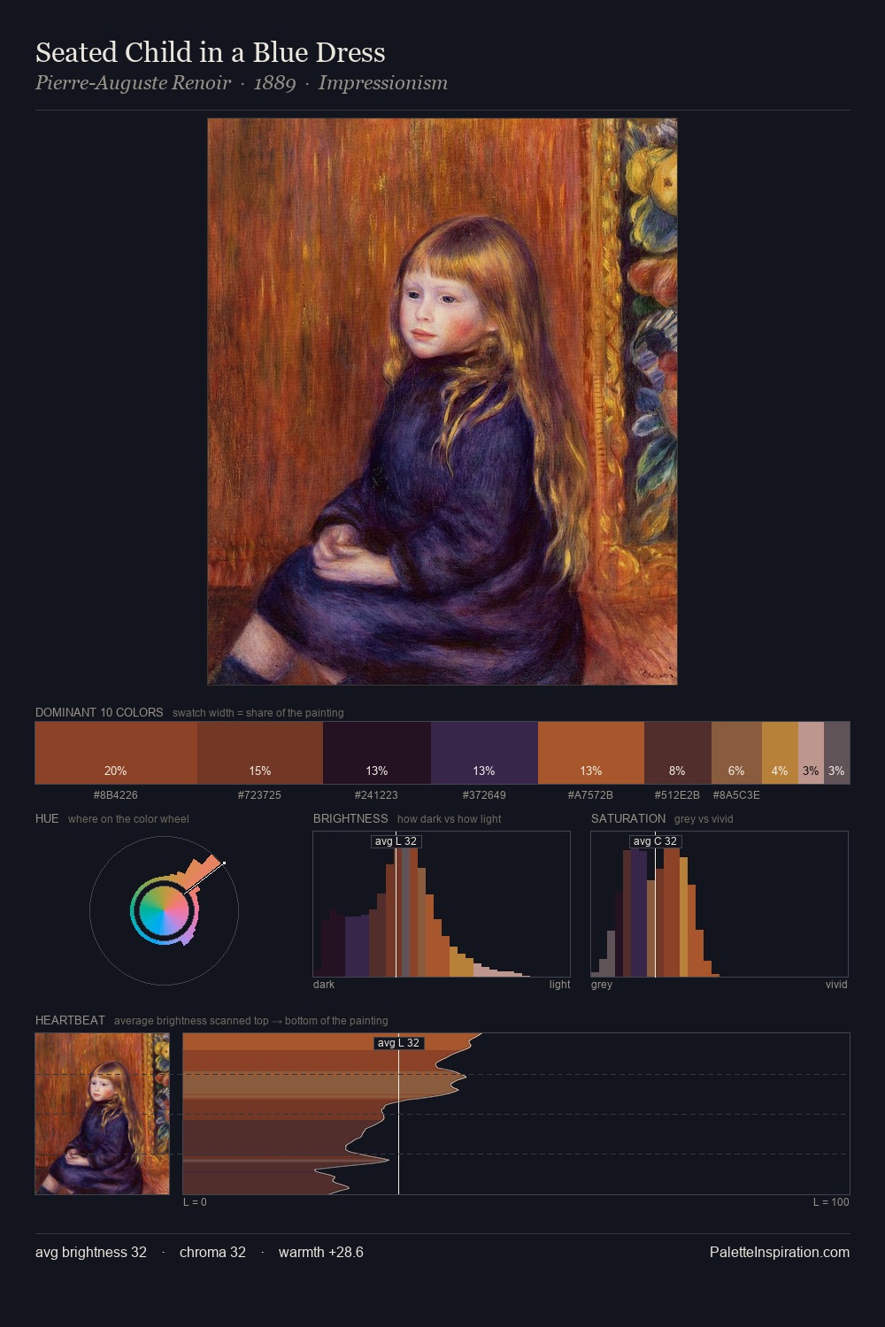Click the 'BRIGHTNESS' section heading
This screenshot has height=1327, width=885.
point(350,818)
